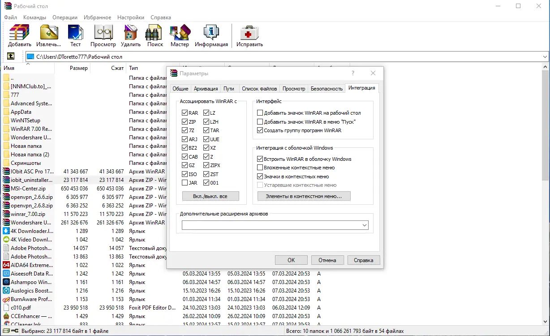This screenshot has width=550, height=336.
Task: Launch the Мастер (Wizard) toolbar icon
Action: pos(180,33)
